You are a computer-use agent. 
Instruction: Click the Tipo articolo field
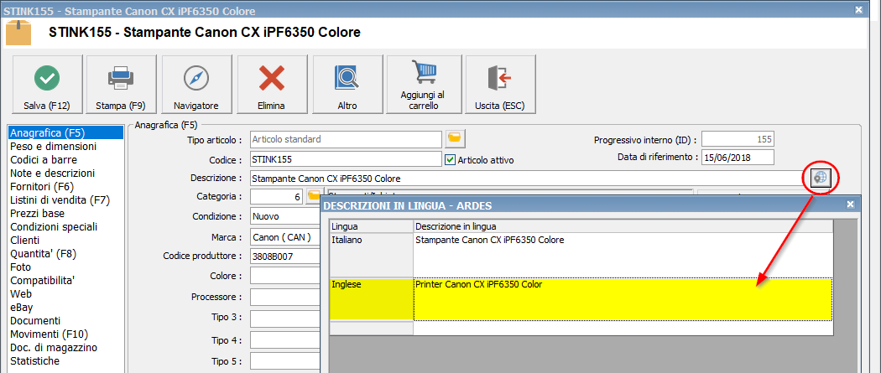coord(346,138)
